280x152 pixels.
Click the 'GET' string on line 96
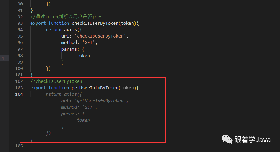pos(89,43)
